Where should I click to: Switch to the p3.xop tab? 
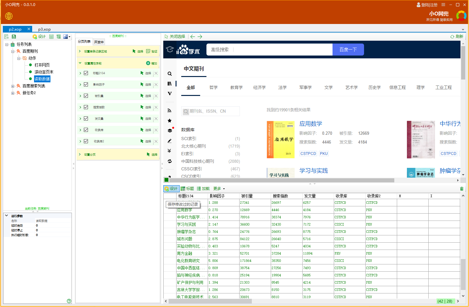click(44, 29)
